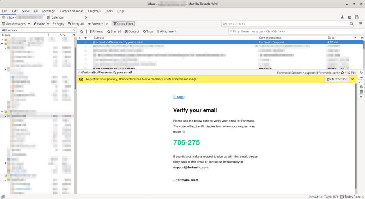Click the status bar online status icon

coord(3,197)
